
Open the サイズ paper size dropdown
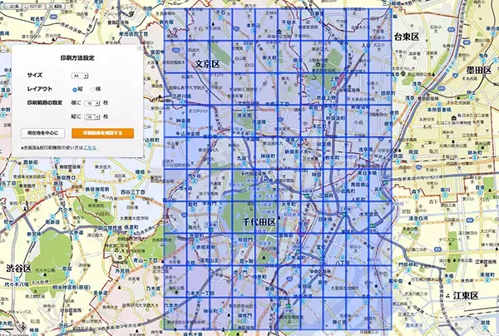click(x=80, y=76)
